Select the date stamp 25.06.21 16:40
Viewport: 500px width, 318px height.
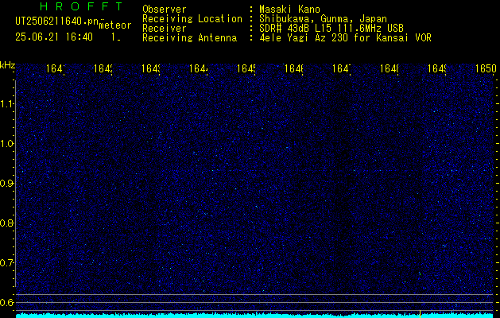54,37
